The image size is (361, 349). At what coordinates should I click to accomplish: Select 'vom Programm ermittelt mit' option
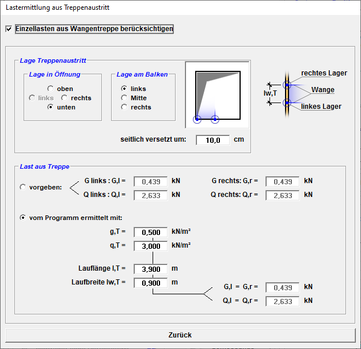click(x=23, y=218)
